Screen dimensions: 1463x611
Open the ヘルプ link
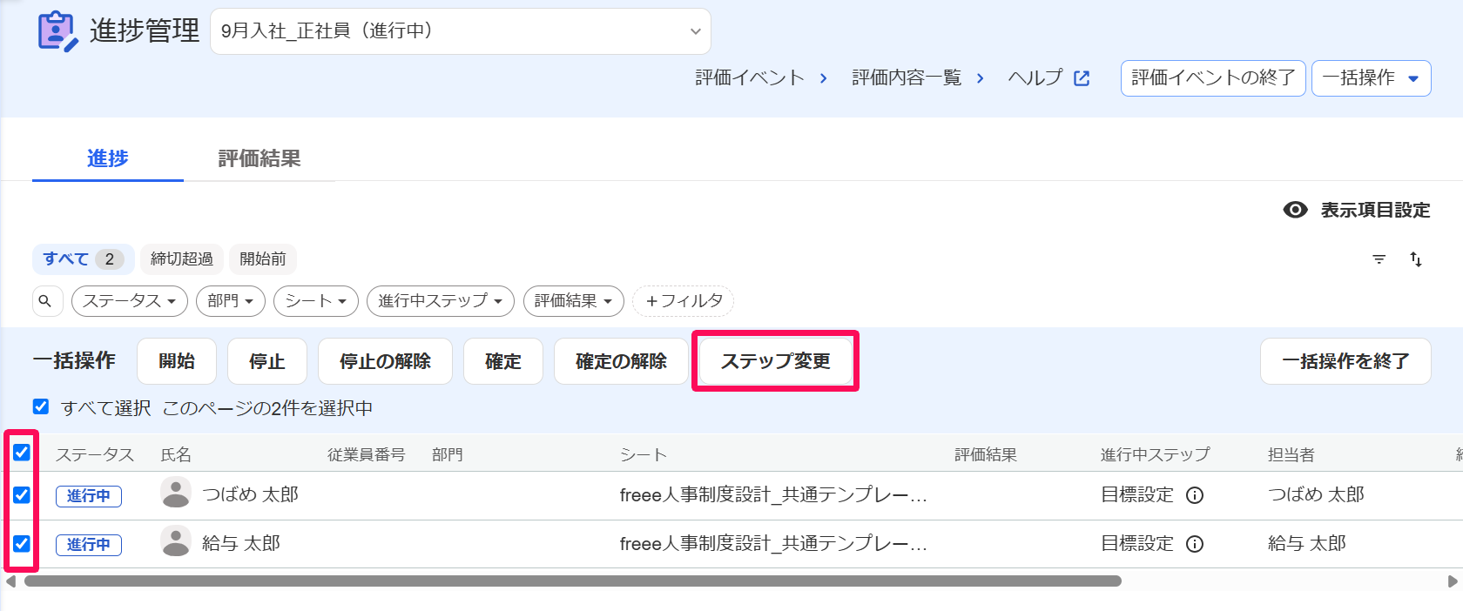tap(1035, 78)
